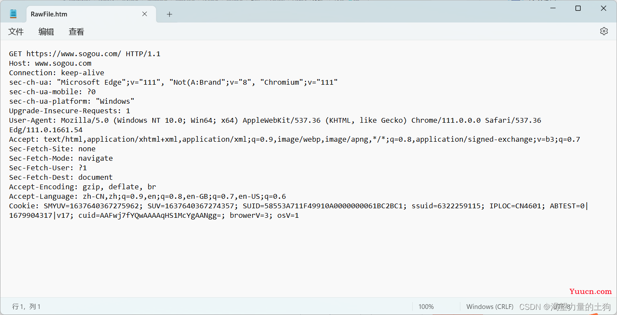Click the 行 1, 列 1 status indicator

tap(26, 306)
